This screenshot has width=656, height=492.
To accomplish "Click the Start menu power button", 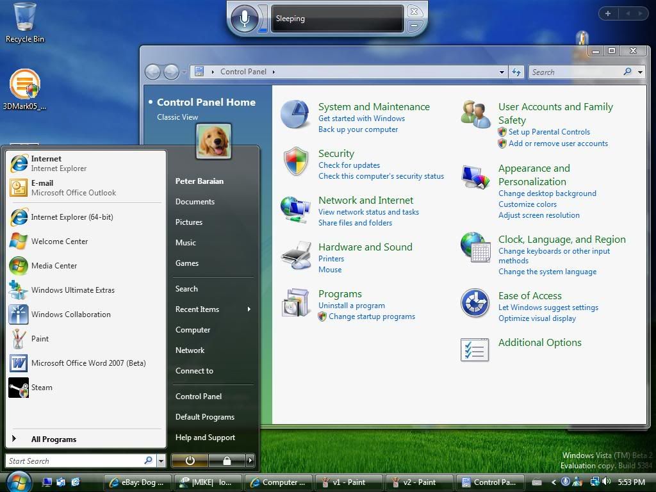I will tap(190, 461).
